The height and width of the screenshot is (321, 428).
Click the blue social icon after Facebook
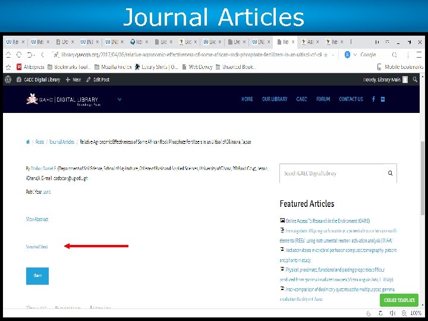click(383, 99)
